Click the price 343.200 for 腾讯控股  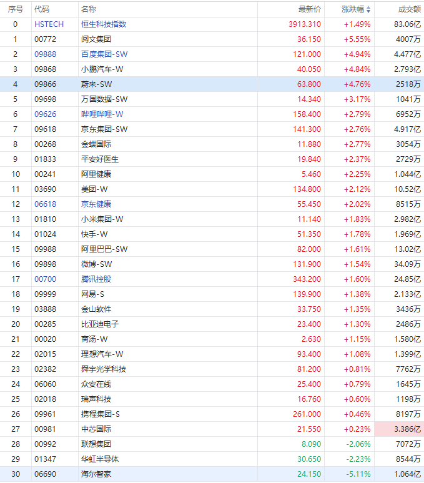pos(307,279)
